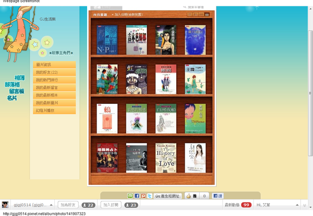
Task: Open The History of Love book cover
Action: tap(166, 158)
